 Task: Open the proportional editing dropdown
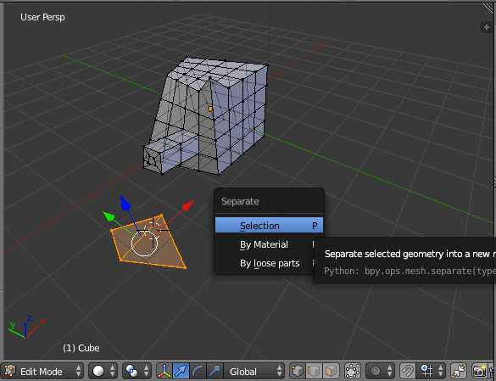381,371
